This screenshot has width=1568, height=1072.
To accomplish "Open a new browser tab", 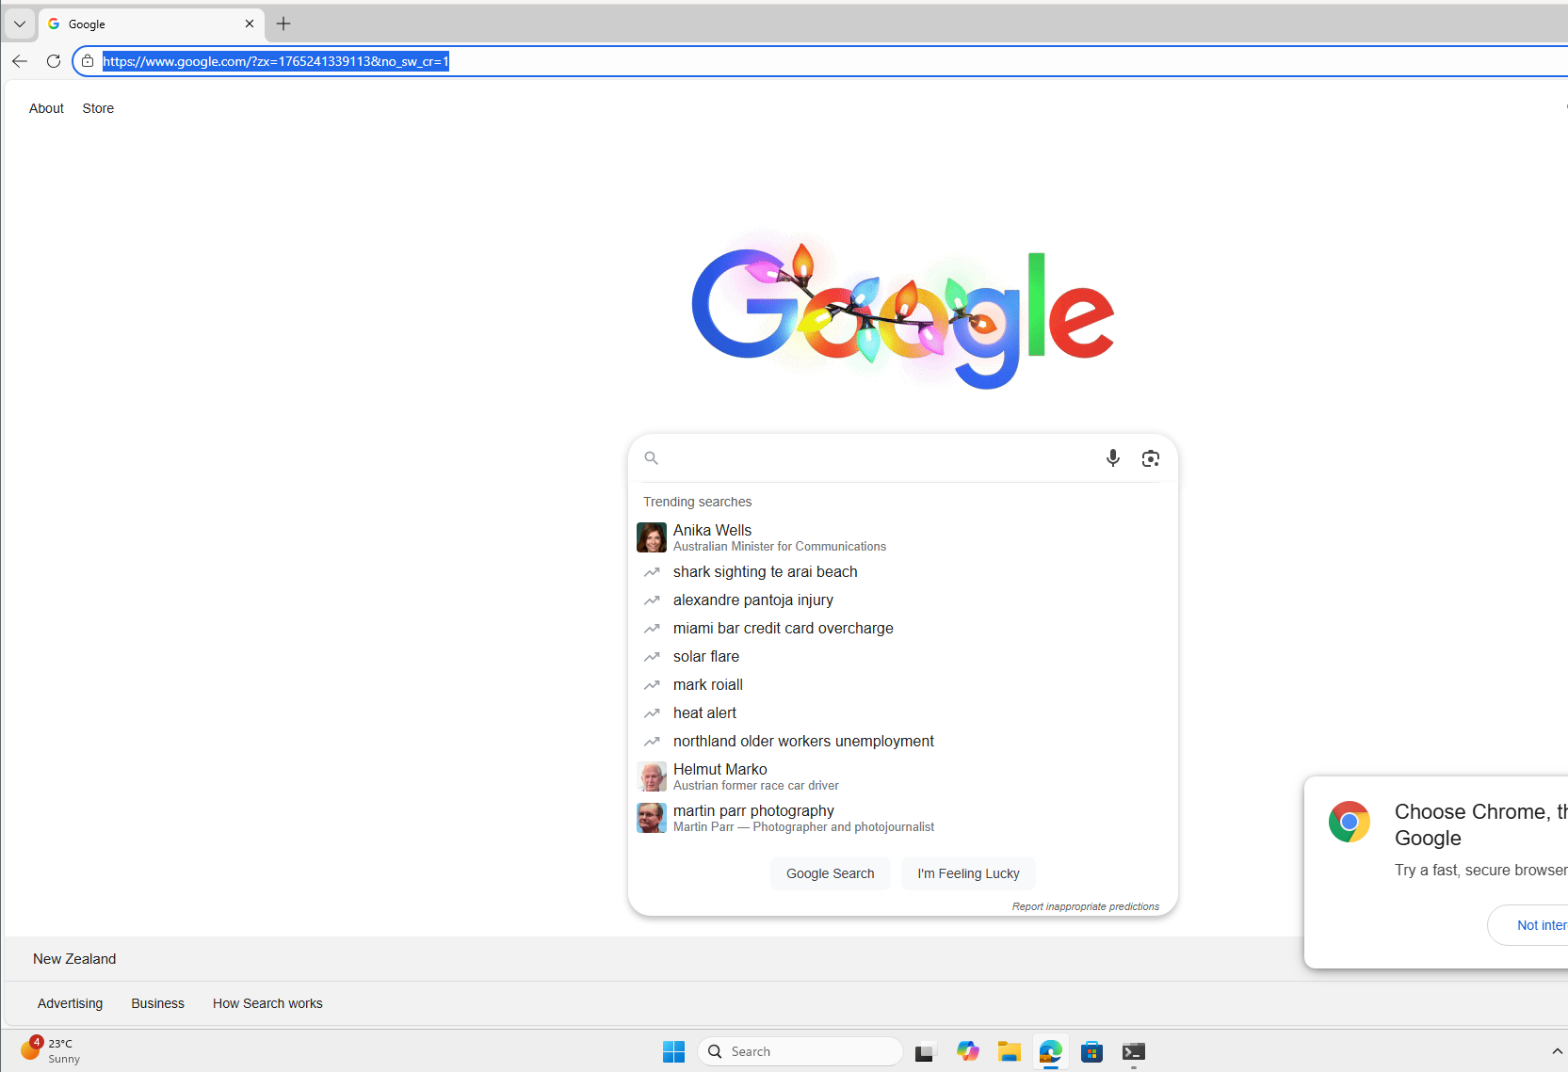I will (x=283, y=24).
